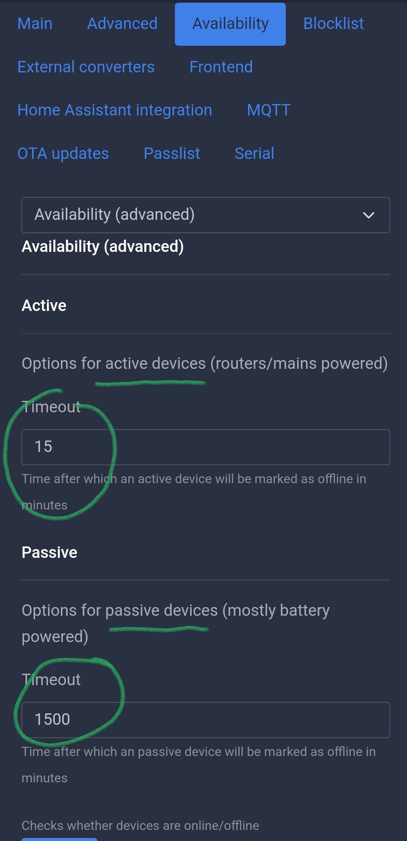Image resolution: width=407 pixels, height=841 pixels.
Task: Switch to the Advanced tab
Action: (x=122, y=24)
